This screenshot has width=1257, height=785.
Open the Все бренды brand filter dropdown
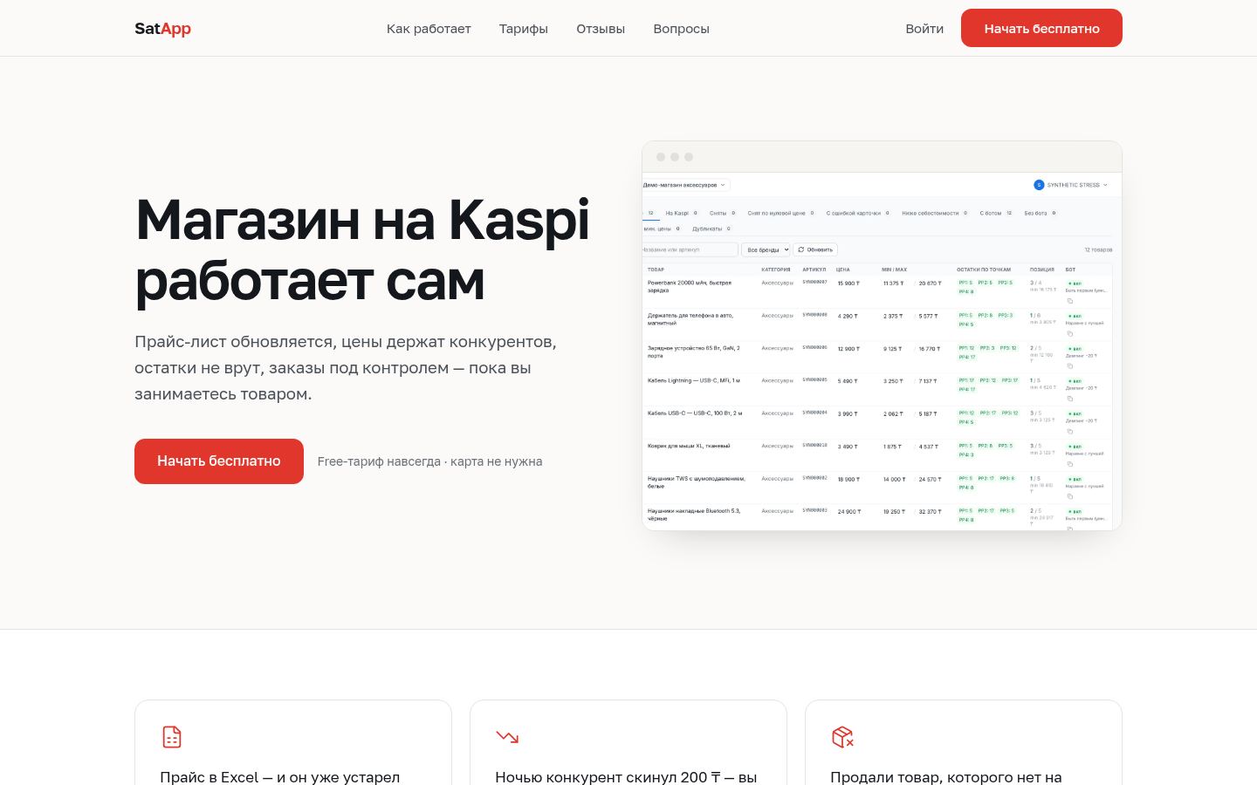click(x=766, y=249)
